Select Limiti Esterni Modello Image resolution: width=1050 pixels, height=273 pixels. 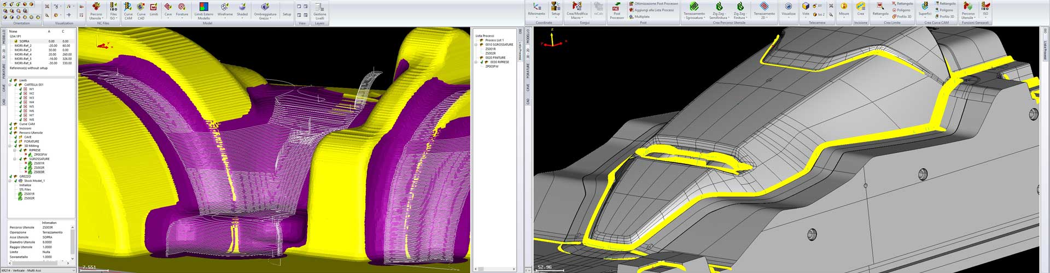click(203, 11)
